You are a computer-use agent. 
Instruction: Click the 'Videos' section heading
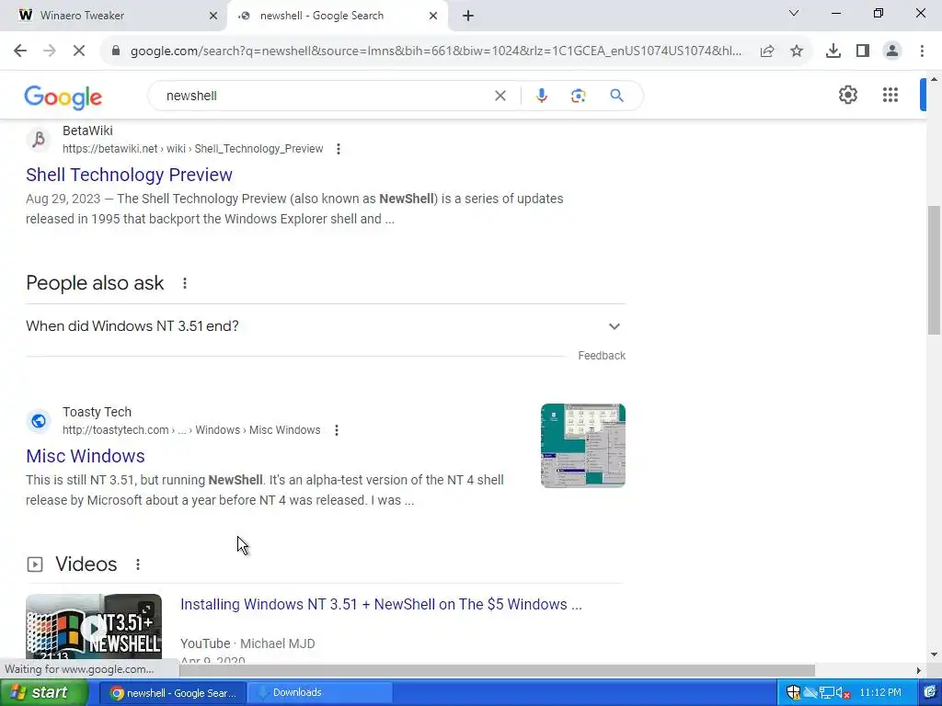86,564
